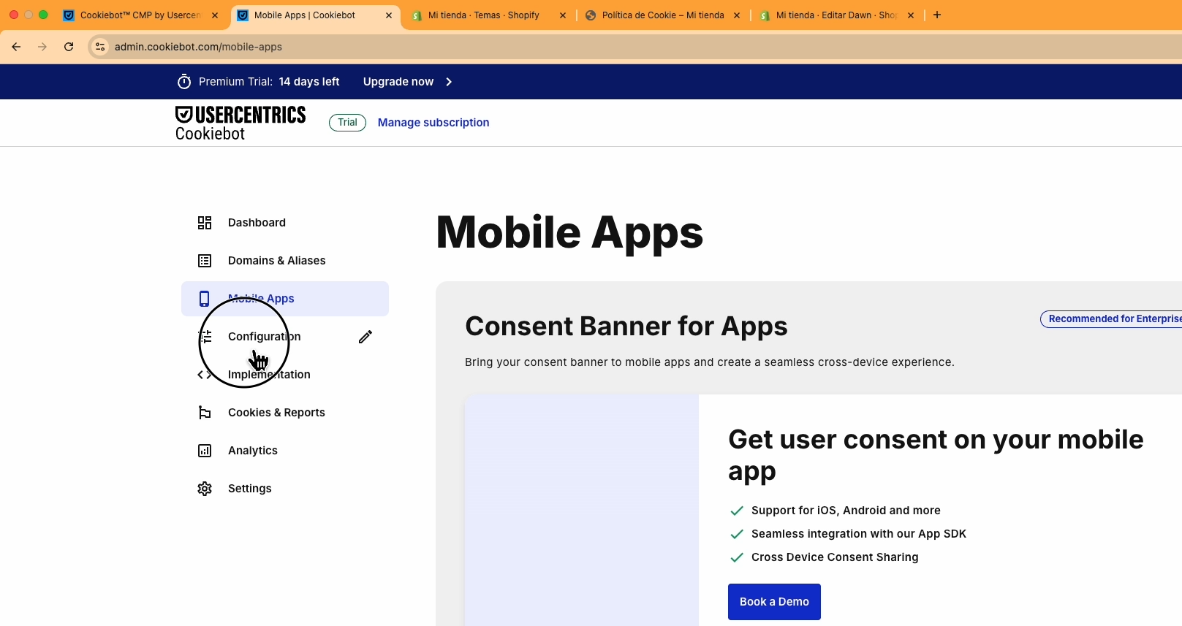Expand the chevron next to Upgrade now
The image size is (1182, 626).
449,82
